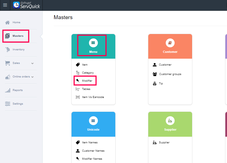Click the Item Vs Eancode barcode icon
The width and height of the screenshot is (227, 163).
pos(78,97)
